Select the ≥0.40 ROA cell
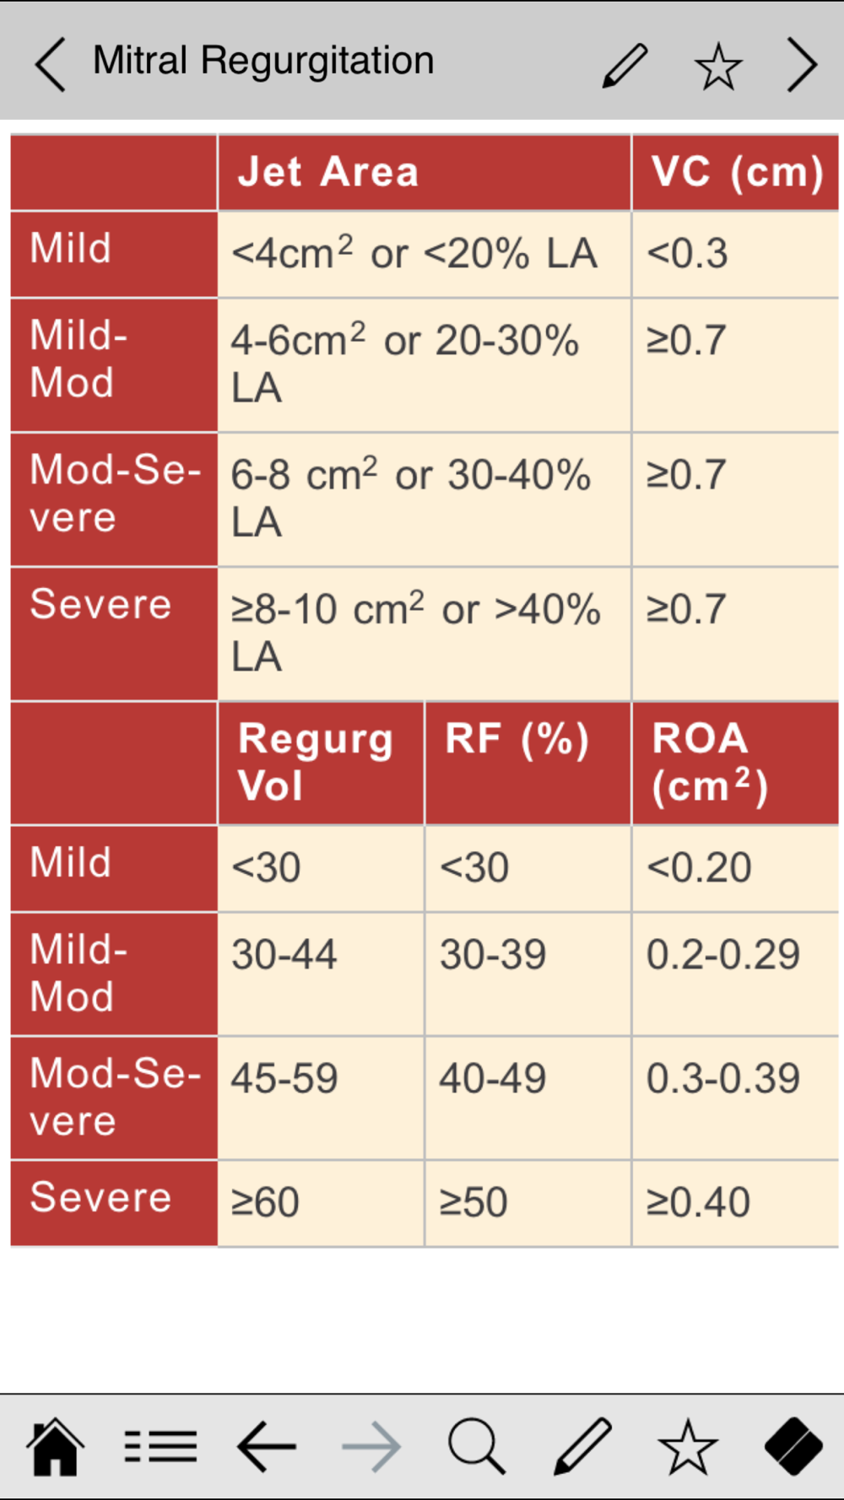Viewport: 844px width, 1500px height. point(735,1203)
